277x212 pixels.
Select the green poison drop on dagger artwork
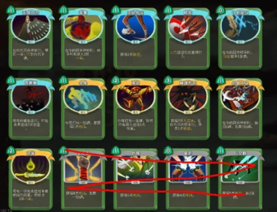(31, 169)
